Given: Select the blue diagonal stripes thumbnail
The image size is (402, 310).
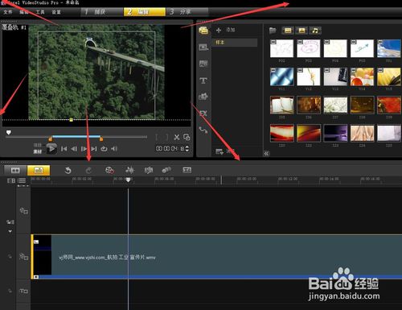Looking at the screenshot, I should (281, 76).
